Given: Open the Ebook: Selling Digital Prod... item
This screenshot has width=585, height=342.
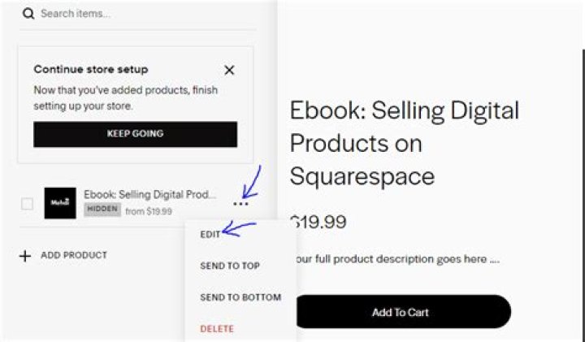Looking at the screenshot, I should pyautogui.click(x=149, y=194).
